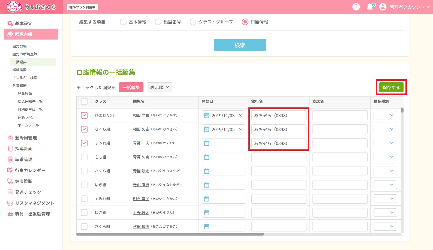This screenshot has width=433, height=250.
Task: Open 預金種別 dropdown for 相田 豊和
Action: [385, 115]
